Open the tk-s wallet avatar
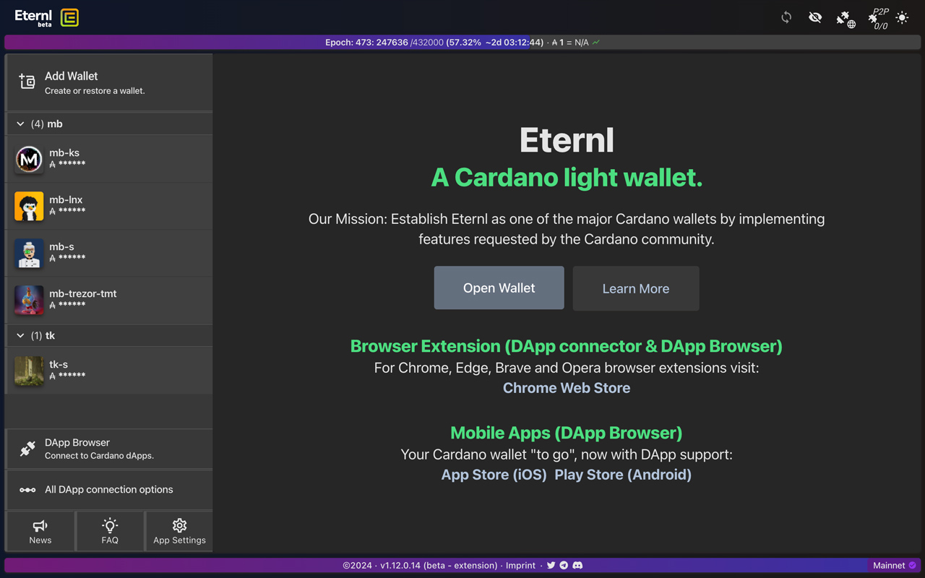The height and width of the screenshot is (578, 925). pyautogui.click(x=29, y=371)
